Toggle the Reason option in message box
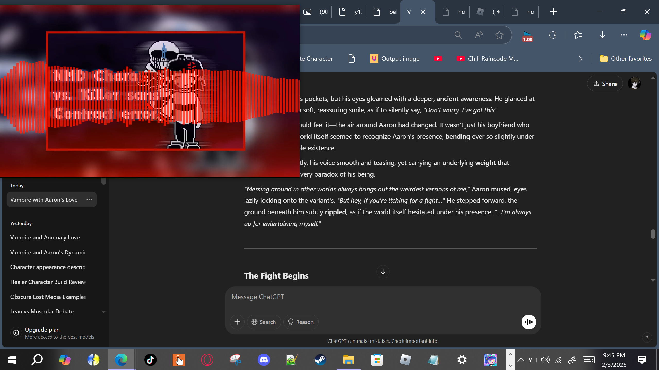659x370 pixels. coord(301,322)
